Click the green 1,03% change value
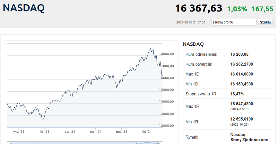278x144 pixels. tap(237, 9)
